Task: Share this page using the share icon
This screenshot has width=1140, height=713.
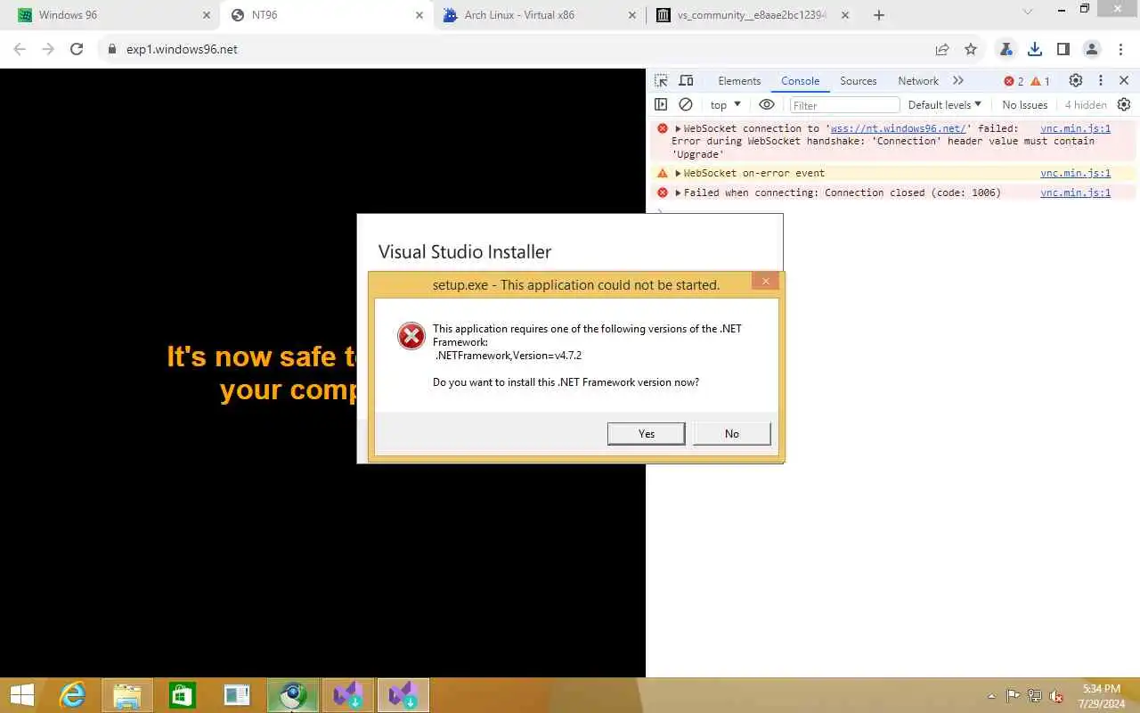Action: (x=942, y=49)
